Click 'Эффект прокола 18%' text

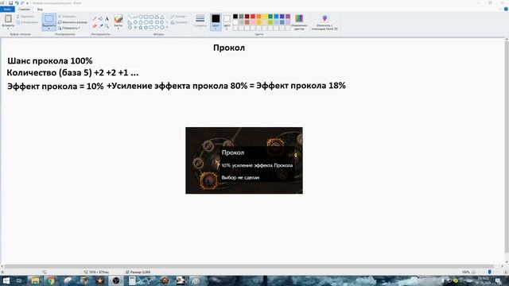(301, 86)
